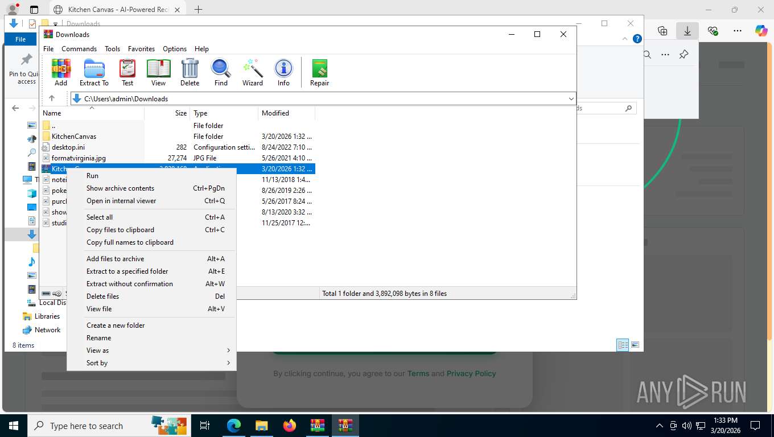The image size is (774, 437).
Task: Open Edge Settings and more ellipsis
Action: (738, 31)
